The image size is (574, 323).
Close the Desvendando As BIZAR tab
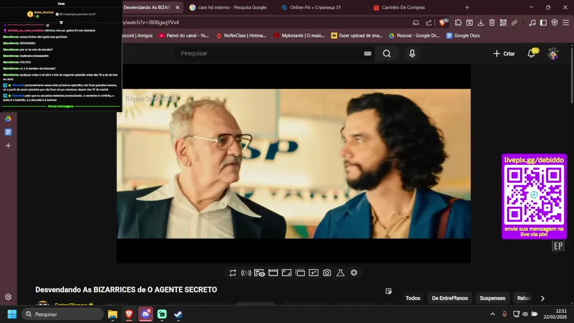(x=178, y=7)
